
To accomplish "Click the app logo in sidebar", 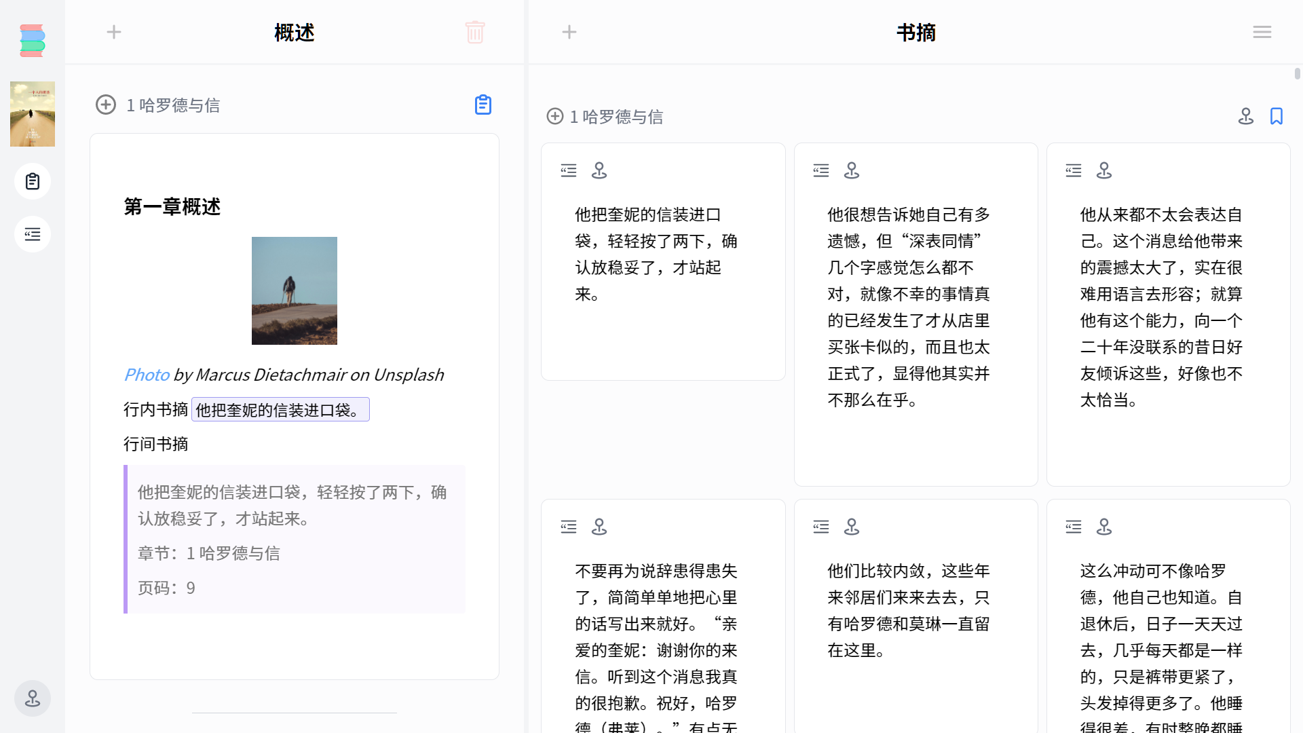I will [32, 41].
